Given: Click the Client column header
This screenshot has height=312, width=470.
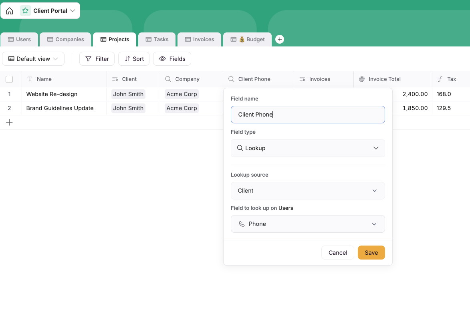Looking at the screenshot, I should 133,79.
